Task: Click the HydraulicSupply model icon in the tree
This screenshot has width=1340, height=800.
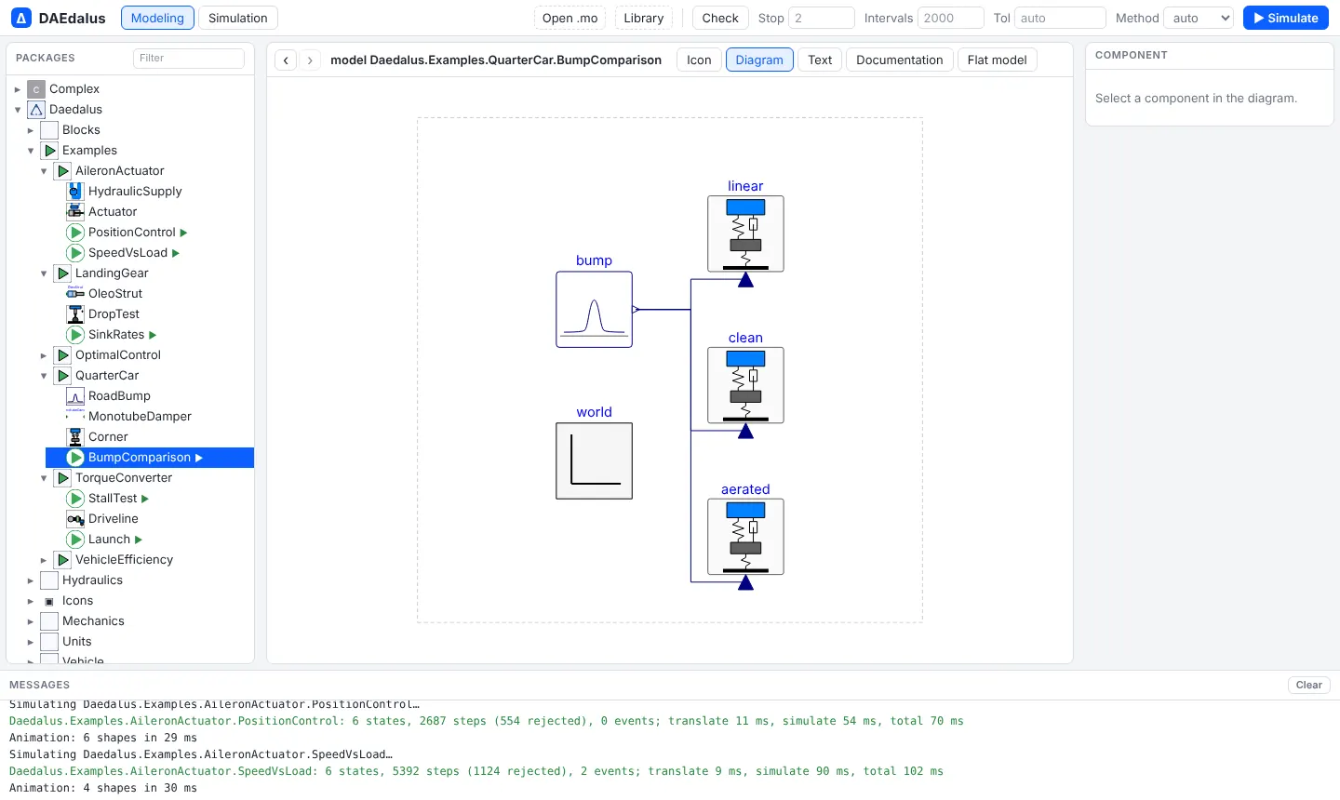Action: [75, 192]
